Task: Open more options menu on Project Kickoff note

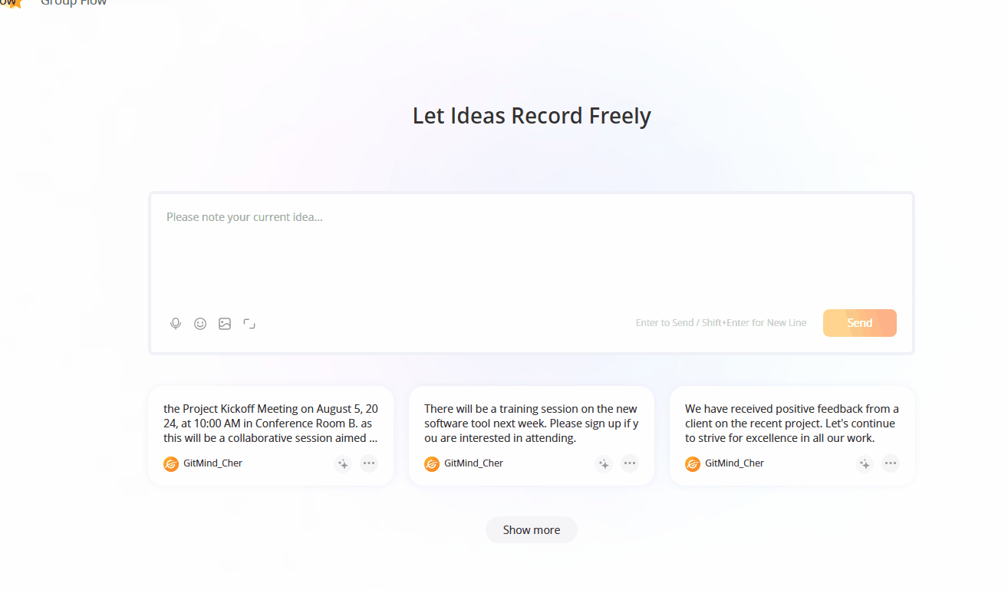Action: click(369, 463)
